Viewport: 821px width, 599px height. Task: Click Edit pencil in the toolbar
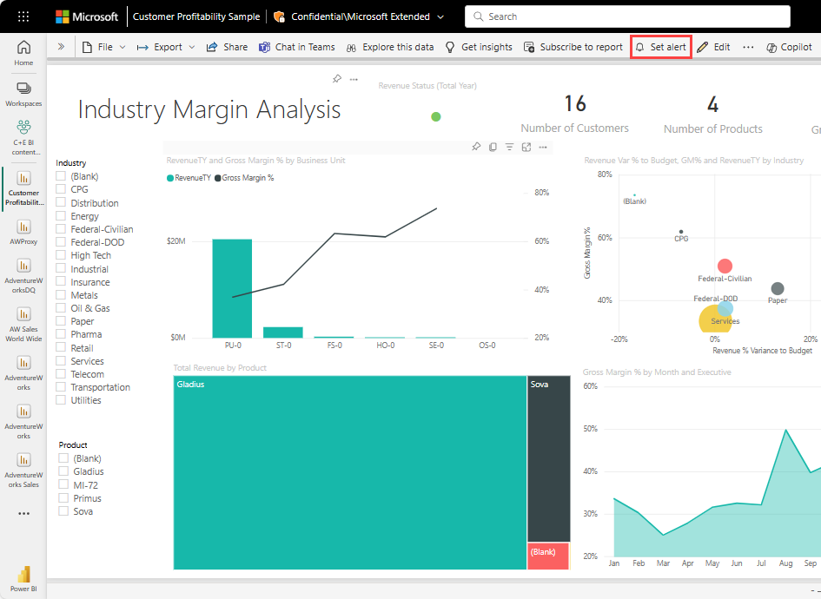pyautogui.click(x=713, y=47)
